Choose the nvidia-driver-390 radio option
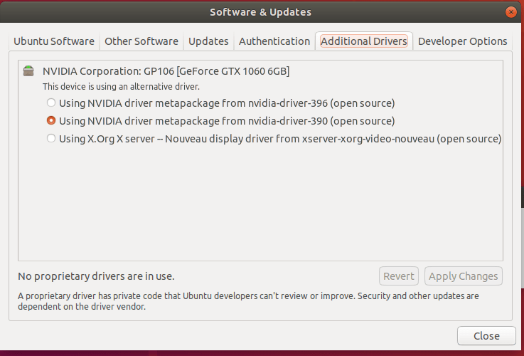This screenshot has height=356, width=524. click(51, 121)
